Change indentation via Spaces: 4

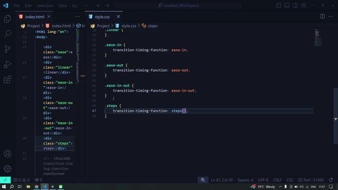point(245,180)
